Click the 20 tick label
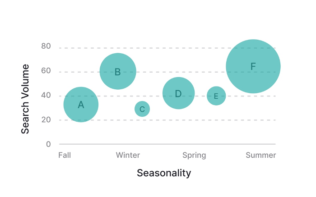Screen dimensions: 316x197 pos(46,120)
